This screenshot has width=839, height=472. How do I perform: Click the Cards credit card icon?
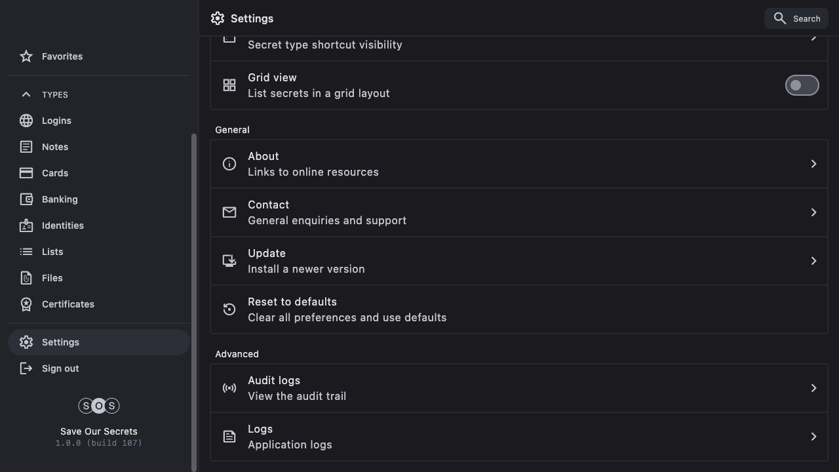[x=26, y=173]
